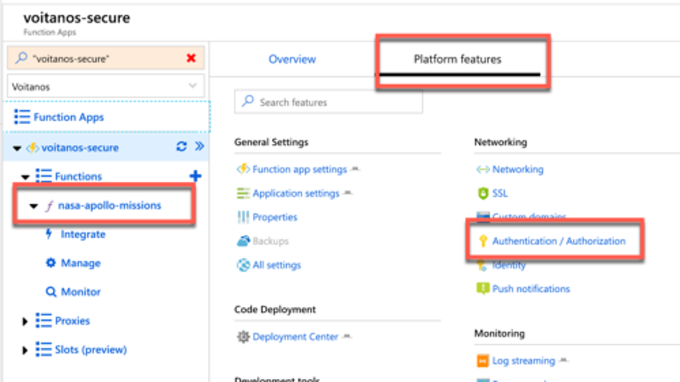Screen dimensions: 680x382
Task: Expand the Proxies node arrow
Action: [x=25, y=321]
